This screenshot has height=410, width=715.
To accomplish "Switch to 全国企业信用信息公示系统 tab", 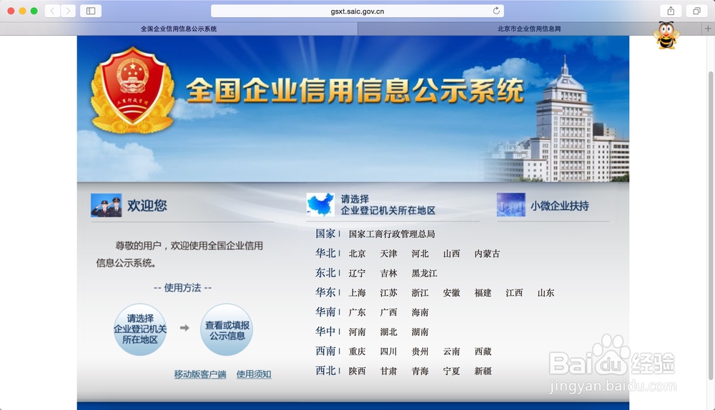I will [x=179, y=29].
